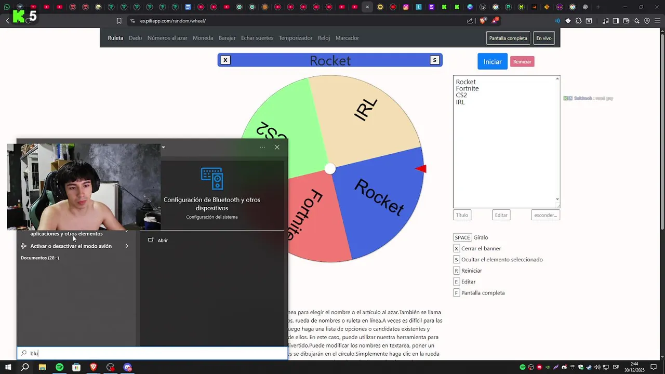Open the Reloj nav item
This screenshot has height=374, width=665.
(x=324, y=38)
